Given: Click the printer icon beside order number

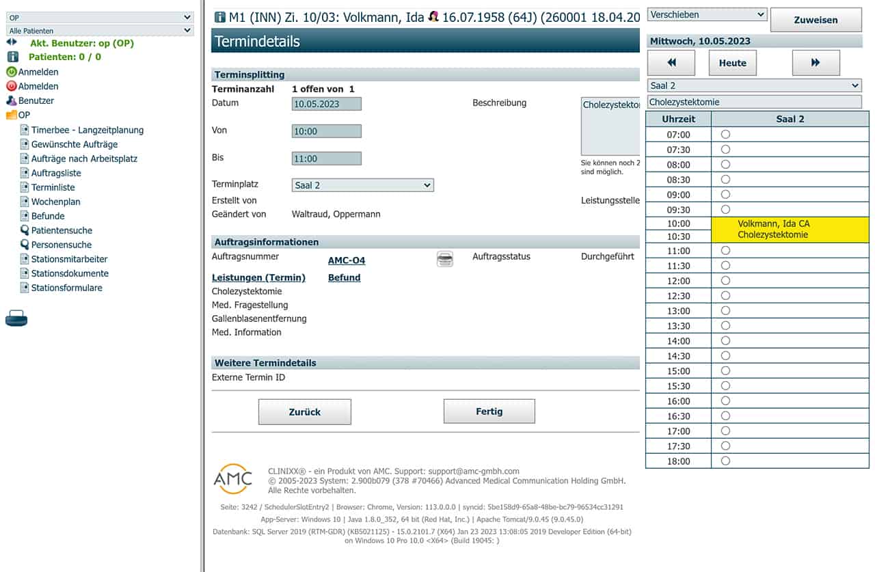Looking at the screenshot, I should (x=444, y=259).
